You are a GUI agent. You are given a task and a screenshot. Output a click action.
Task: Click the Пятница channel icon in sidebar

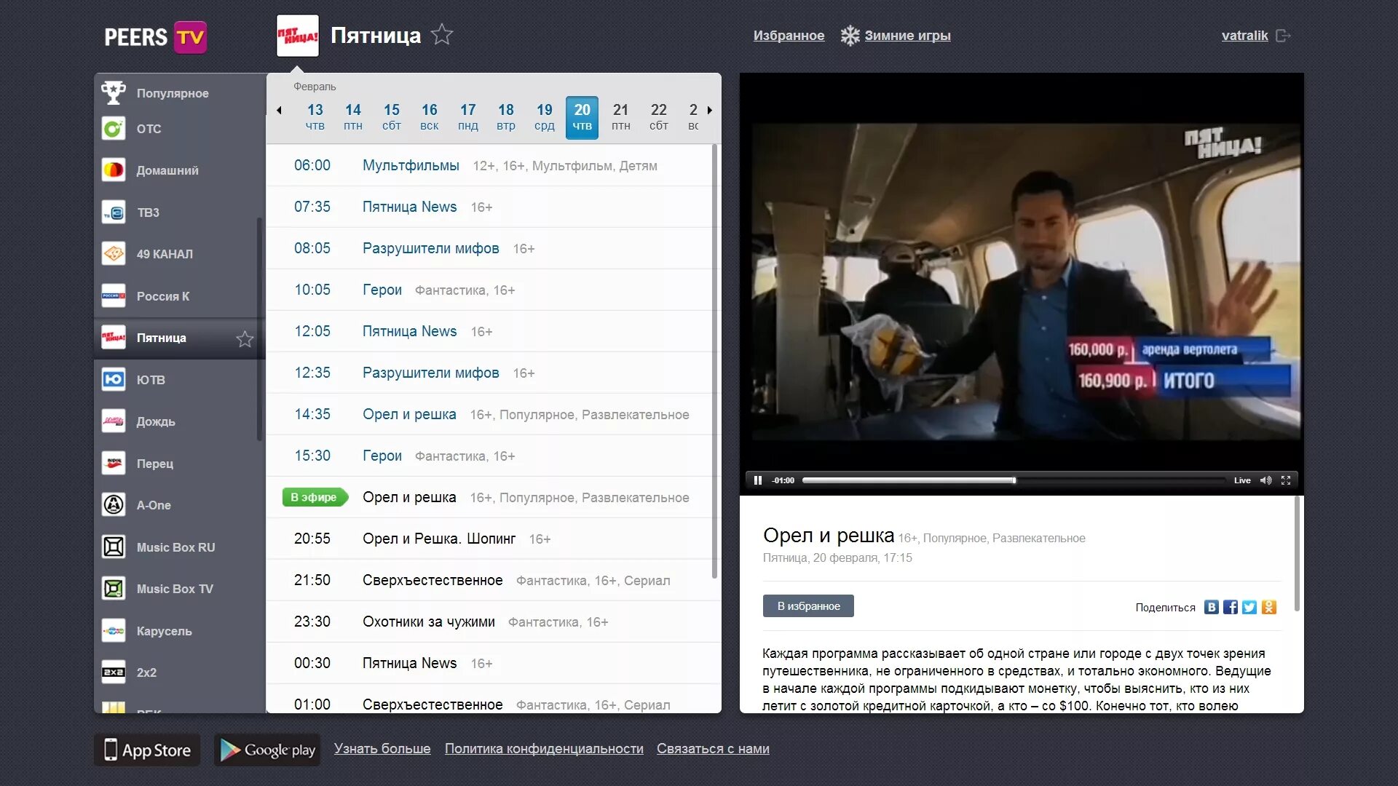pyautogui.click(x=115, y=338)
